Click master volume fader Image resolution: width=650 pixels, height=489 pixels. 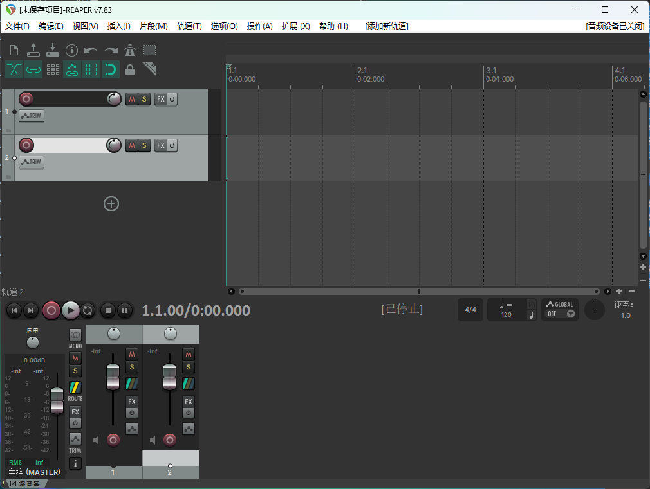pos(57,400)
